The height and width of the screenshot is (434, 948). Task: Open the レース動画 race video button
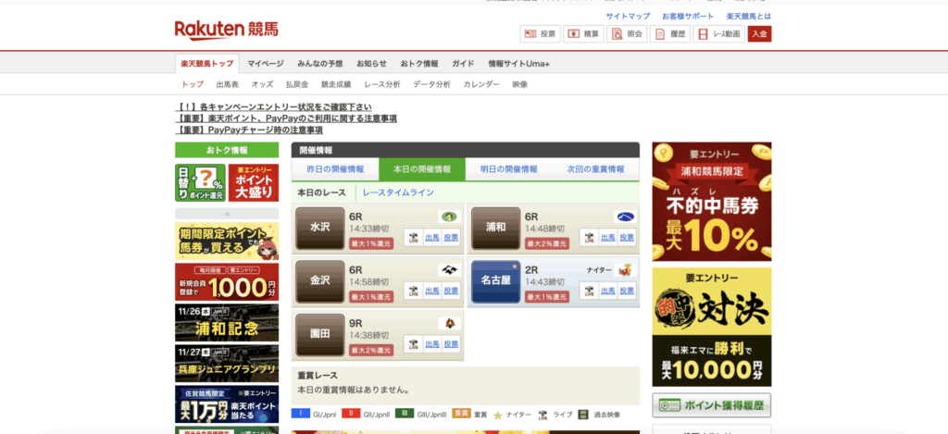pyautogui.click(x=719, y=34)
